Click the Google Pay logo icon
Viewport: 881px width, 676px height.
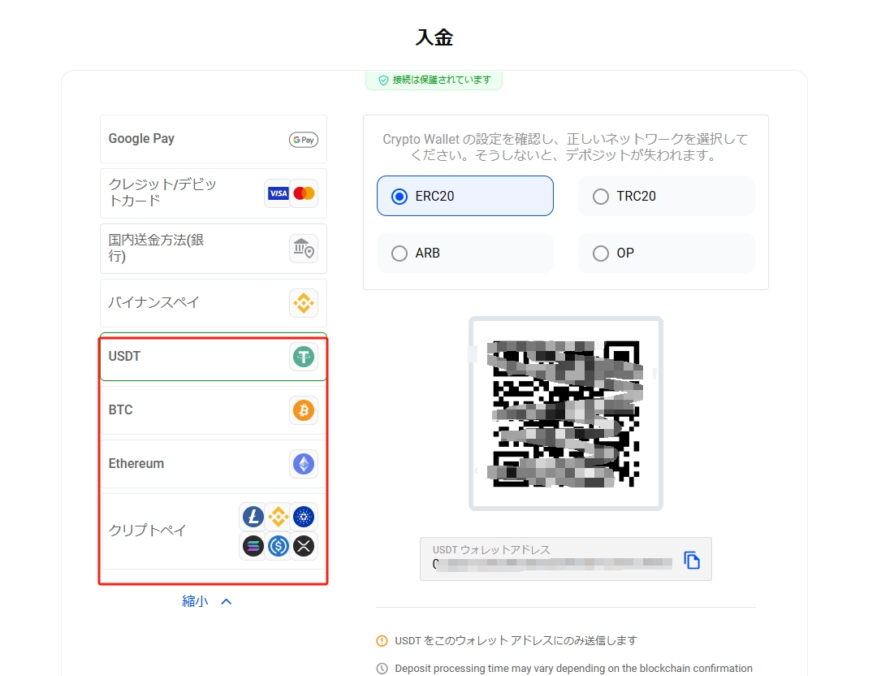click(303, 140)
